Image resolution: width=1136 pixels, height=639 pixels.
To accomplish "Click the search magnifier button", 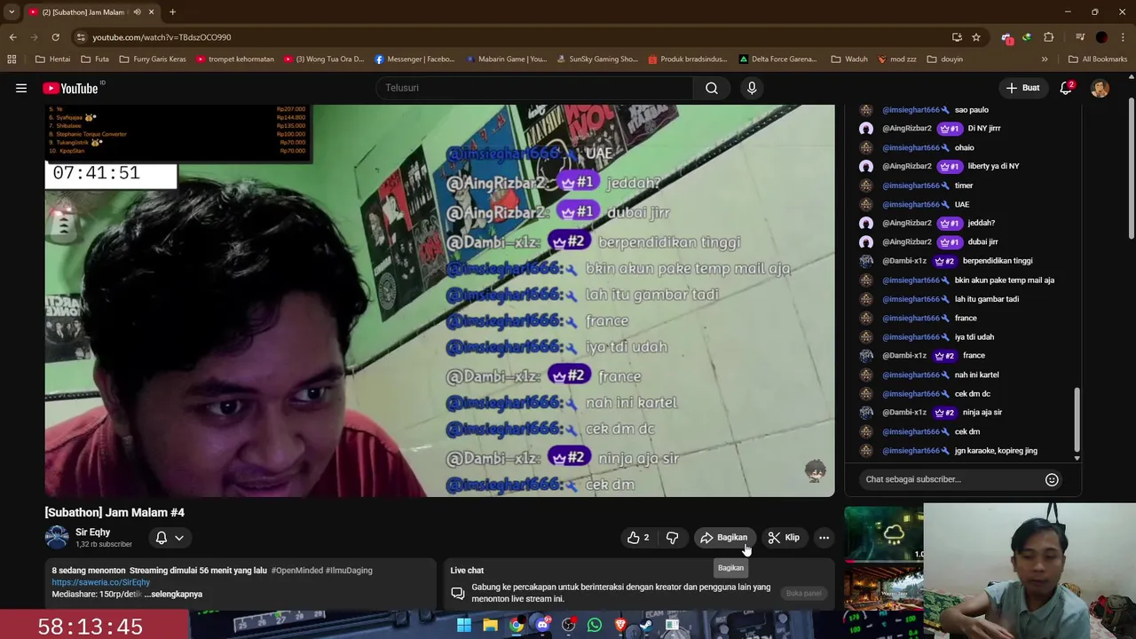I will (712, 88).
